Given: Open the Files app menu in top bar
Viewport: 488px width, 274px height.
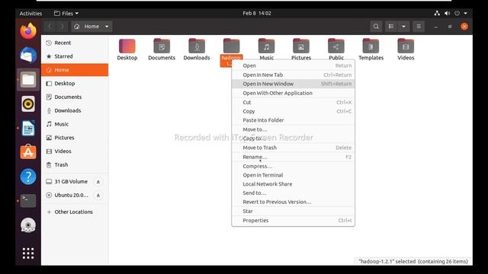Looking at the screenshot, I should coord(66,14).
